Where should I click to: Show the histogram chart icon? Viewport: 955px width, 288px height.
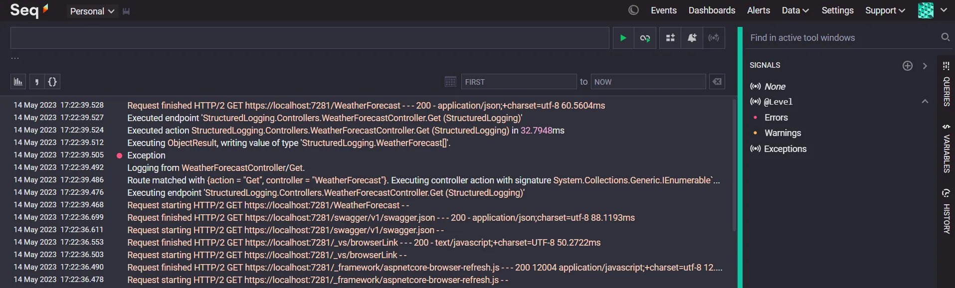pos(18,82)
